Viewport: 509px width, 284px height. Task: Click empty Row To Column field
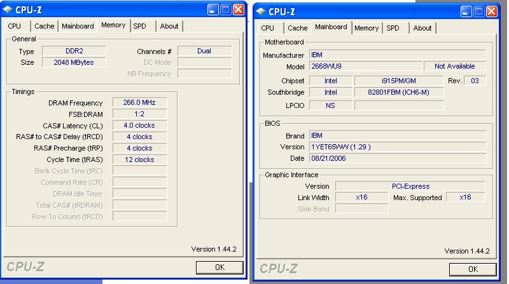pyautogui.click(x=139, y=216)
